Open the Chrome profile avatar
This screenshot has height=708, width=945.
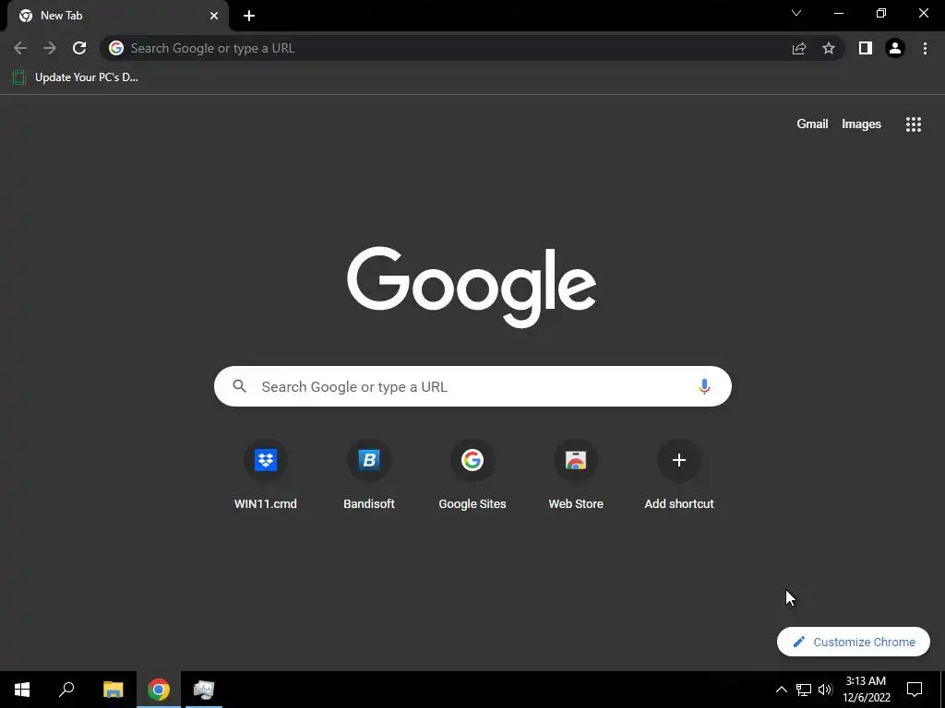[x=895, y=48]
